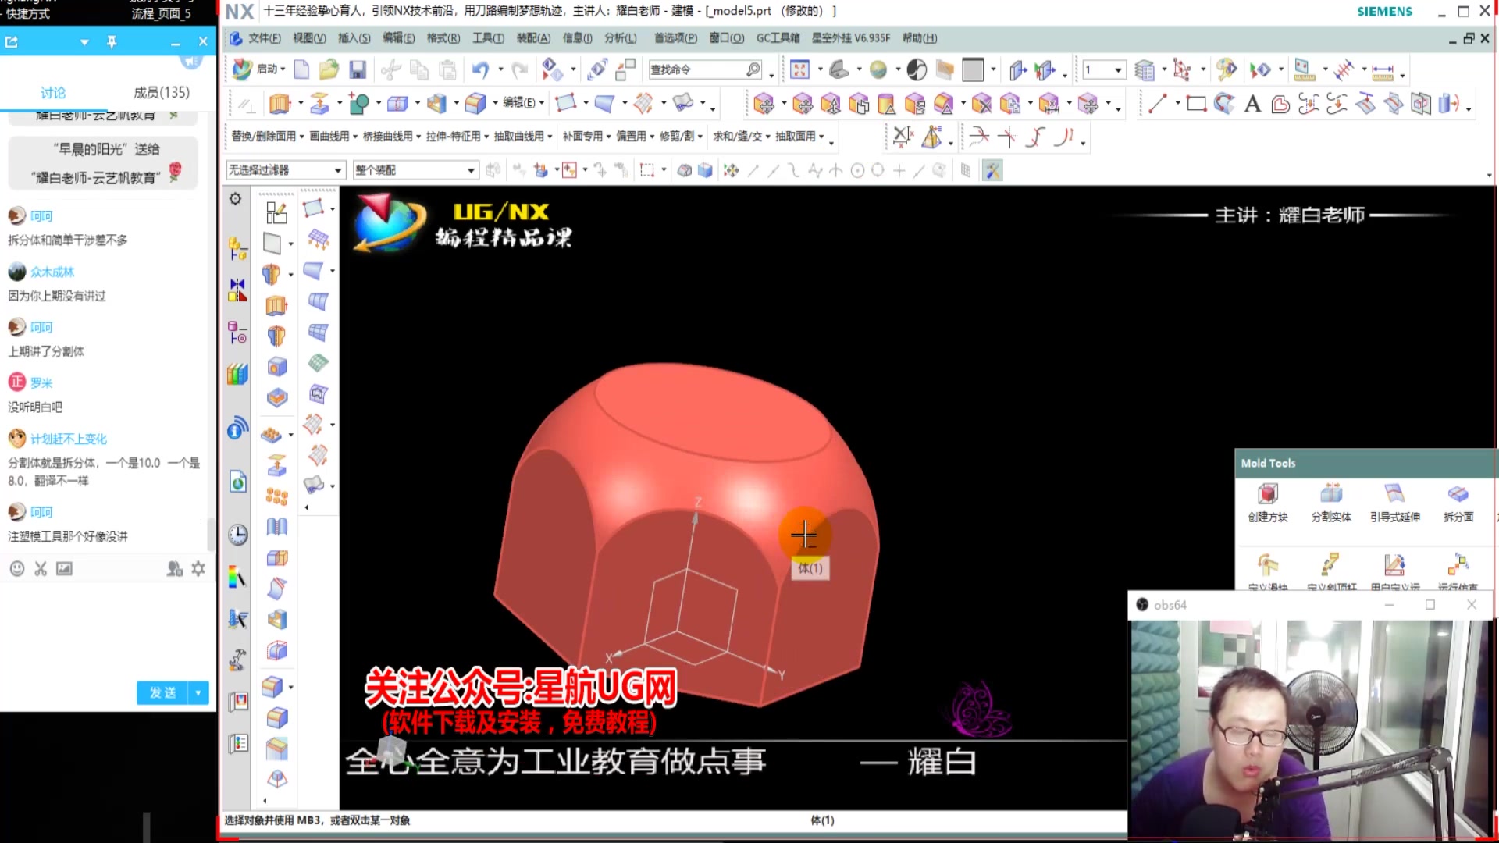Screen dimensions: 1499x843
Task: Open the 文件(F) menu
Action: coord(265,37)
